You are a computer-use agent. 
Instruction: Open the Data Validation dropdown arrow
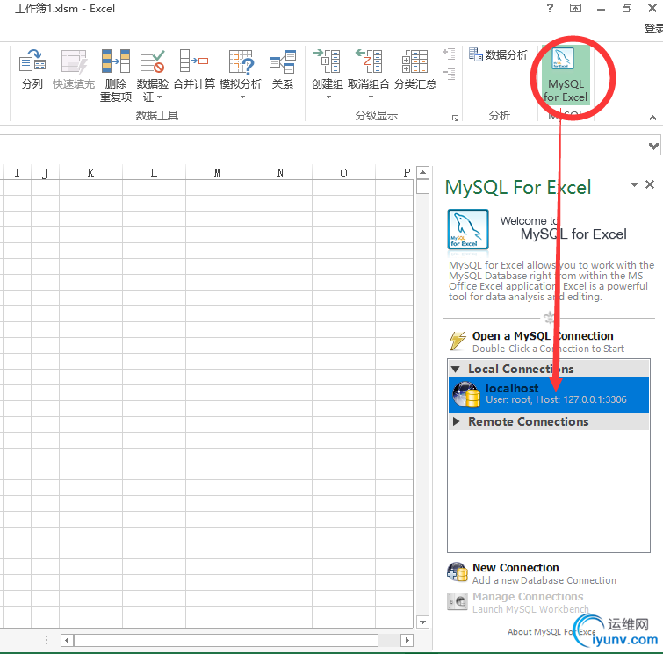160,97
